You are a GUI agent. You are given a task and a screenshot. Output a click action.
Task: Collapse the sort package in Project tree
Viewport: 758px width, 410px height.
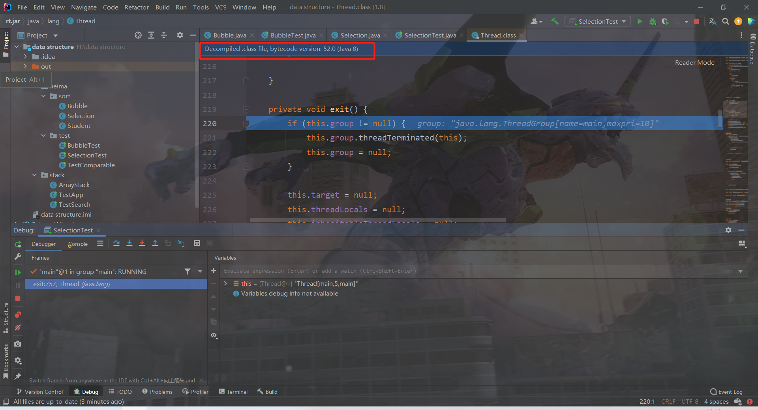(x=43, y=96)
